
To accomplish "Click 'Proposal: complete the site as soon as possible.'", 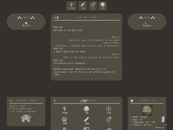I will [x=88, y=46].
